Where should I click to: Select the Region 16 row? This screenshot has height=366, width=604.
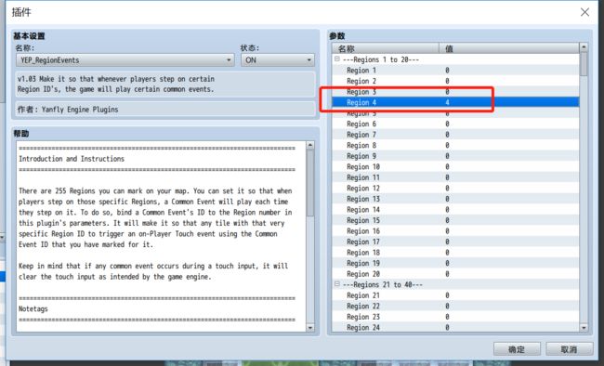tap(455, 231)
